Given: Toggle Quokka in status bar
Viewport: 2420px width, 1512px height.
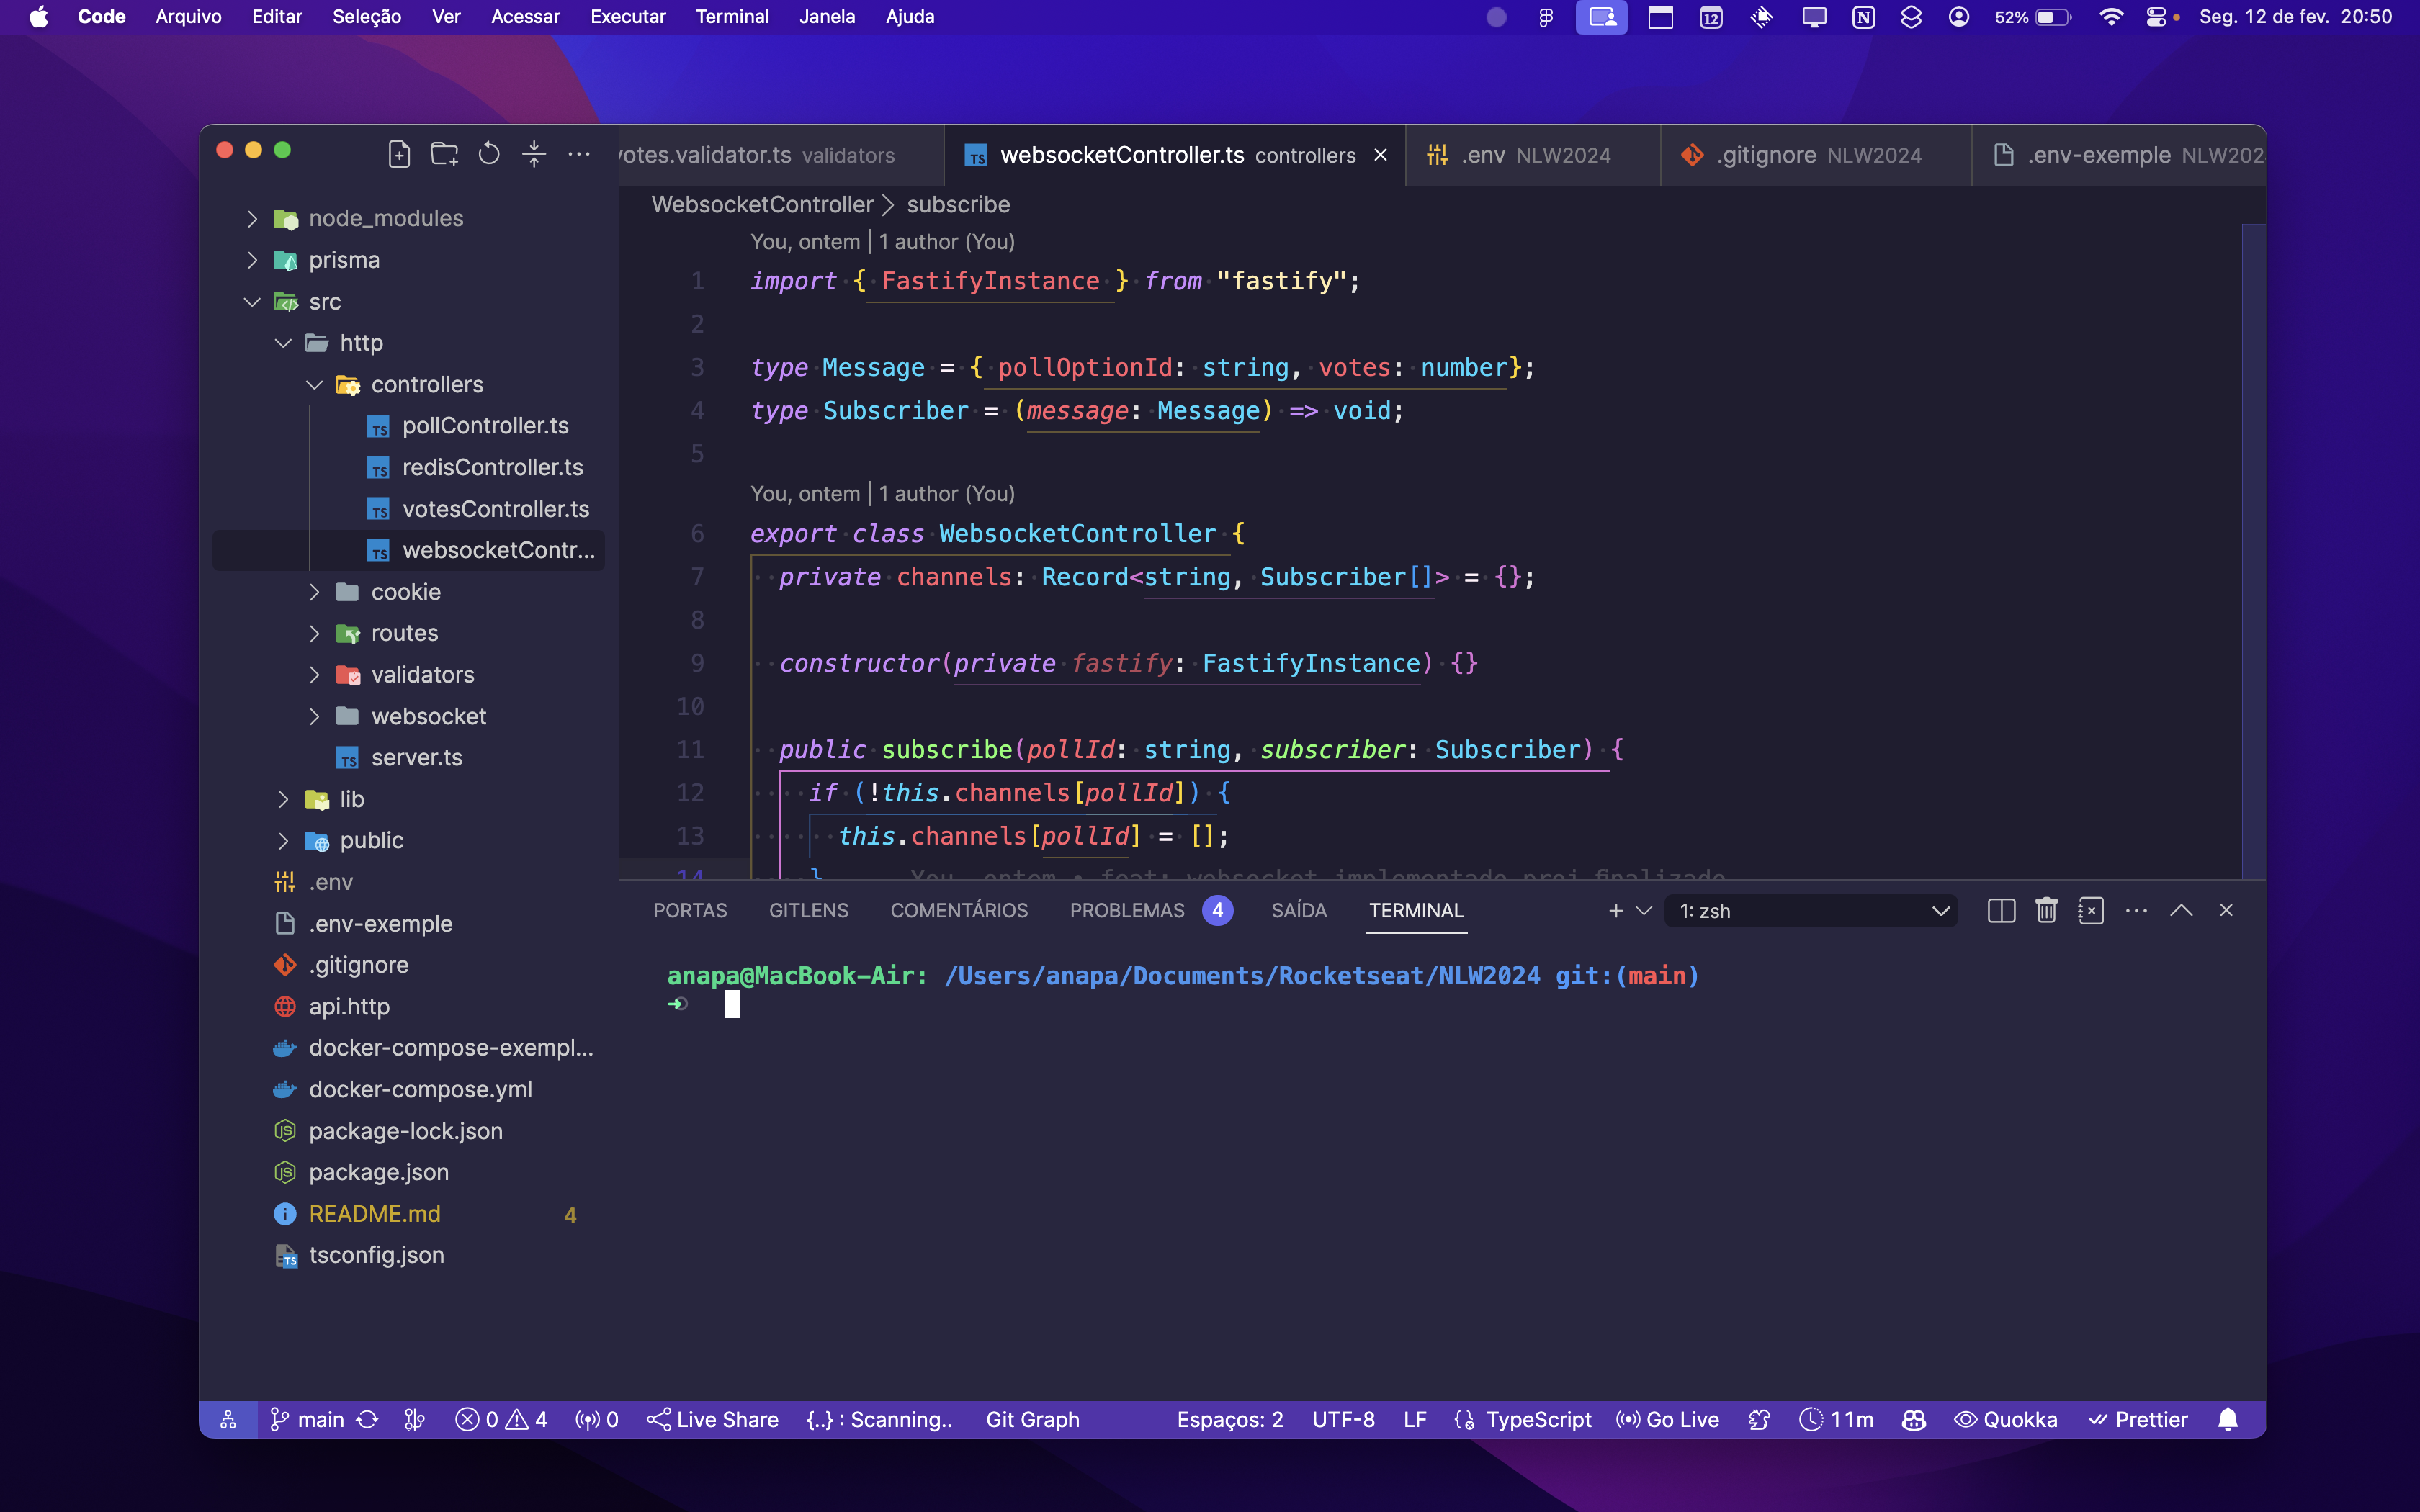Looking at the screenshot, I should tap(2006, 1419).
